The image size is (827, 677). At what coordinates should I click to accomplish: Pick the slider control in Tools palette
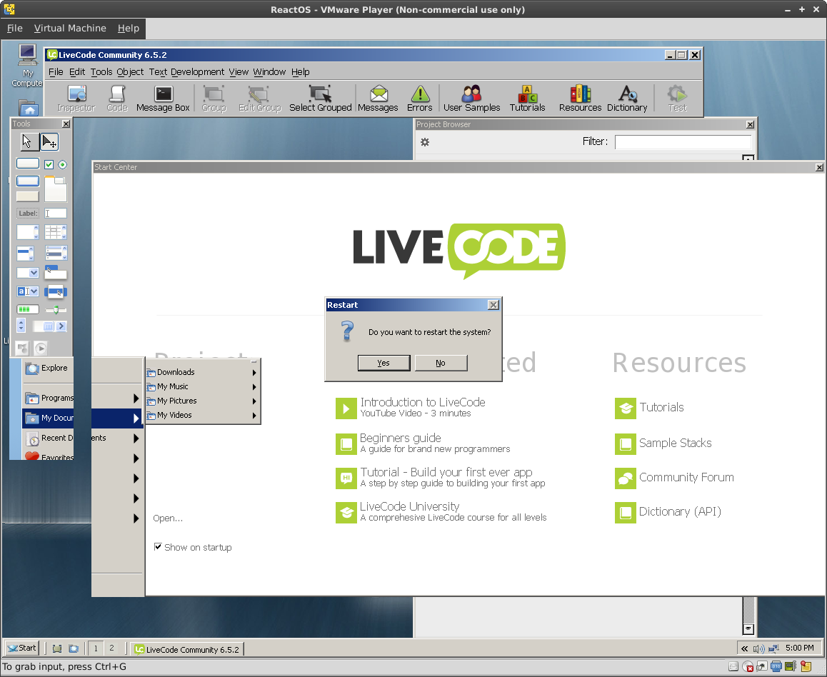56,309
